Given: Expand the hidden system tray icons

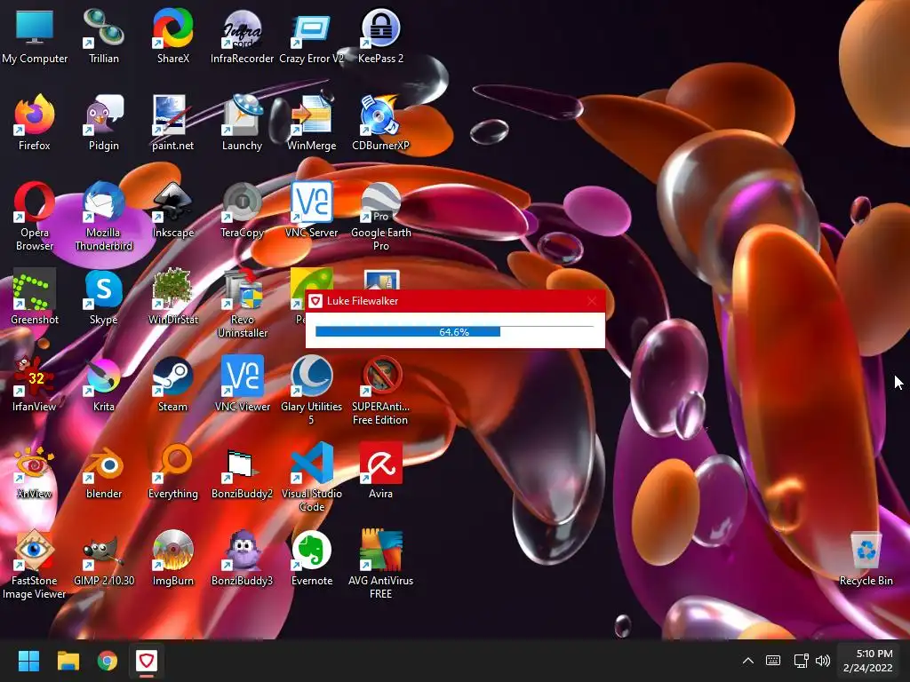Looking at the screenshot, I should (x=748, y=661).
